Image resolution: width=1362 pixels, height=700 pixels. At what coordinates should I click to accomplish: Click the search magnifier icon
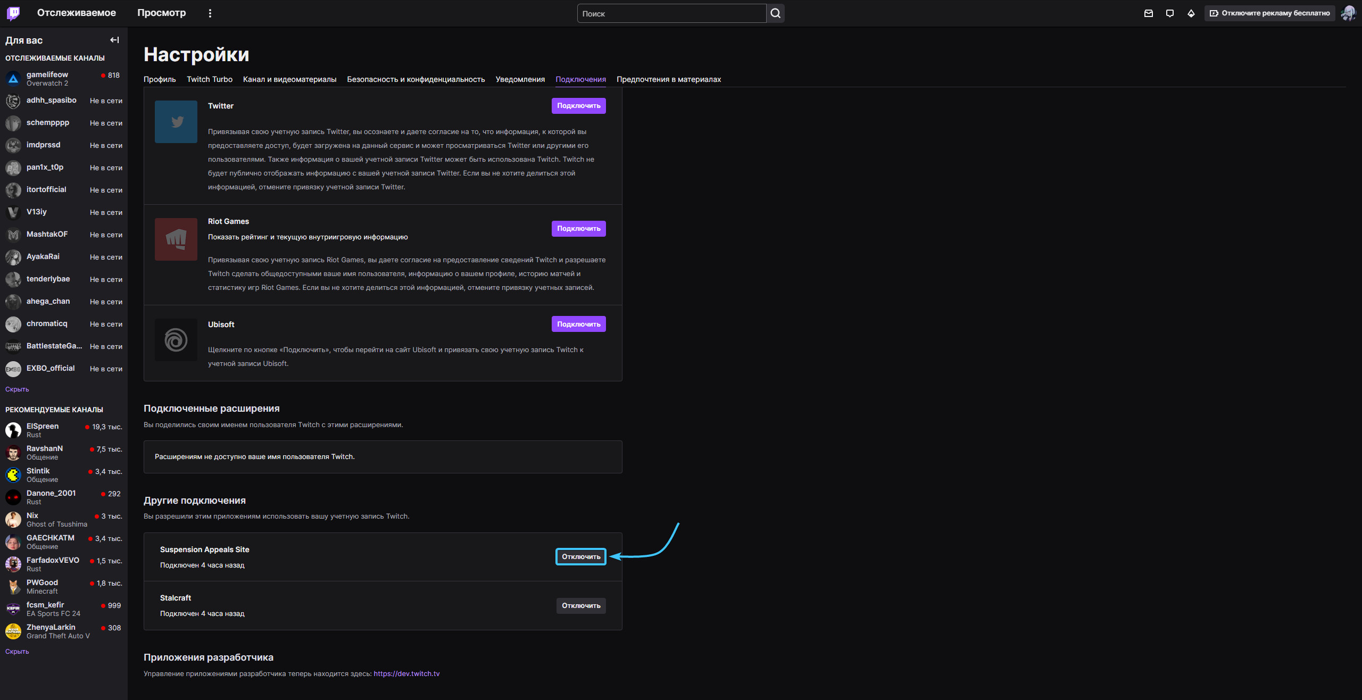775,13
